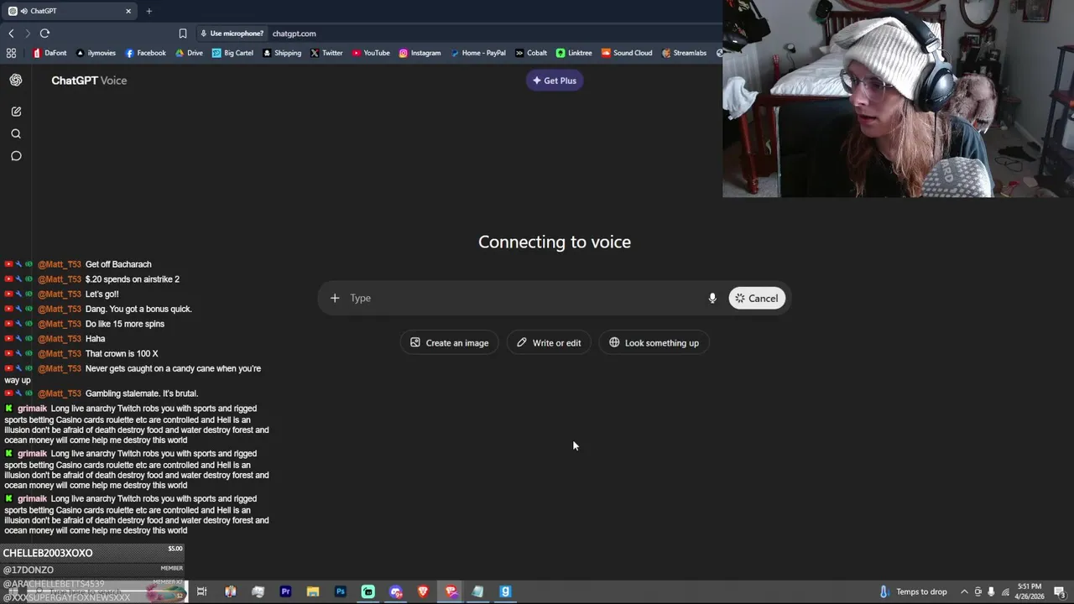
Task: Click the webcam overlay feed
Action: (x=898, y=98)
